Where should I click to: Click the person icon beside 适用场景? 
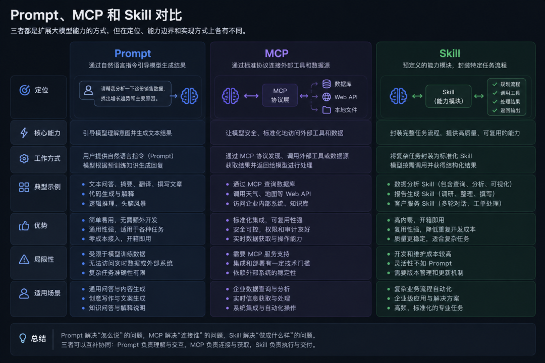[x=24, y=293]
